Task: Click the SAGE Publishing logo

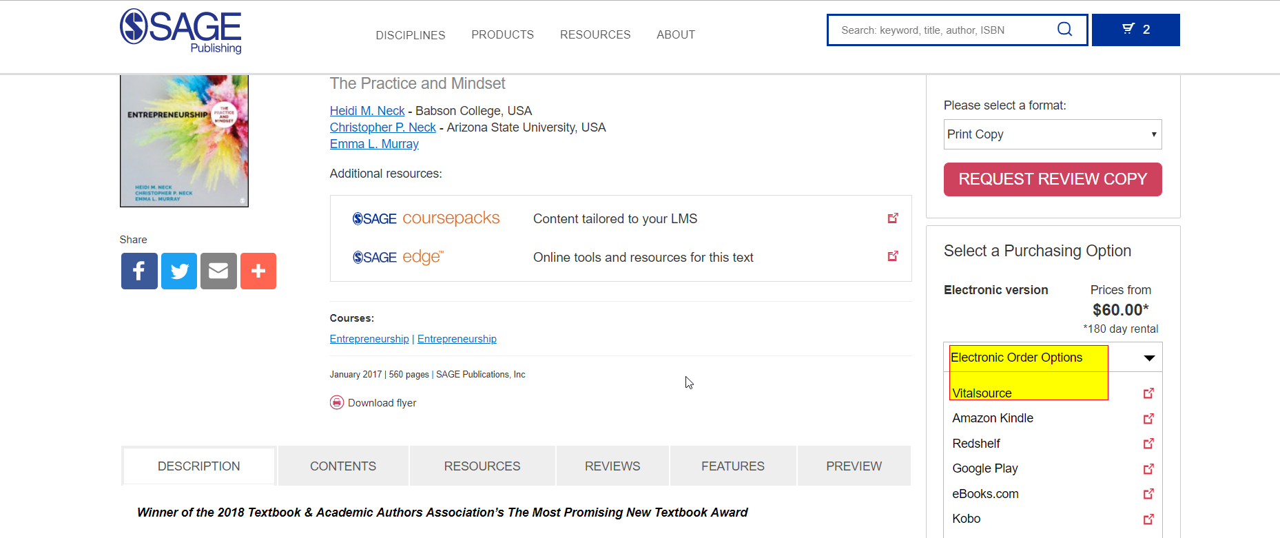Action: click(x=180, y=31)
